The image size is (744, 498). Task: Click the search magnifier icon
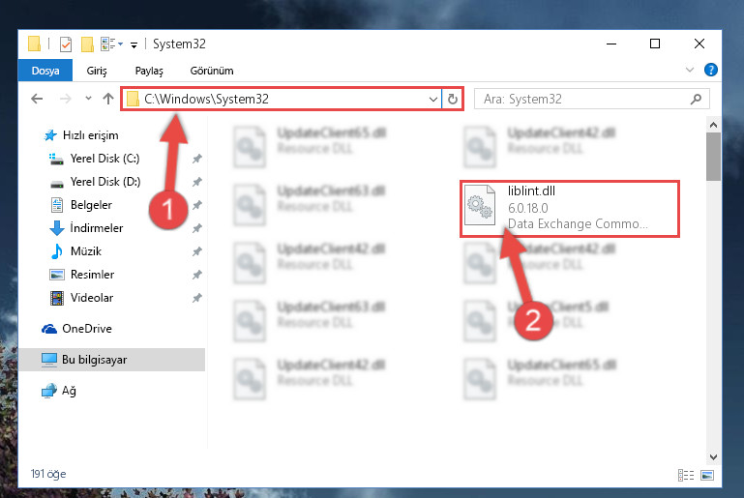[x=696, y=99]
